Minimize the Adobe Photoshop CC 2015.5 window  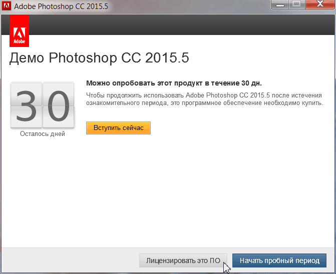point(280,4)
